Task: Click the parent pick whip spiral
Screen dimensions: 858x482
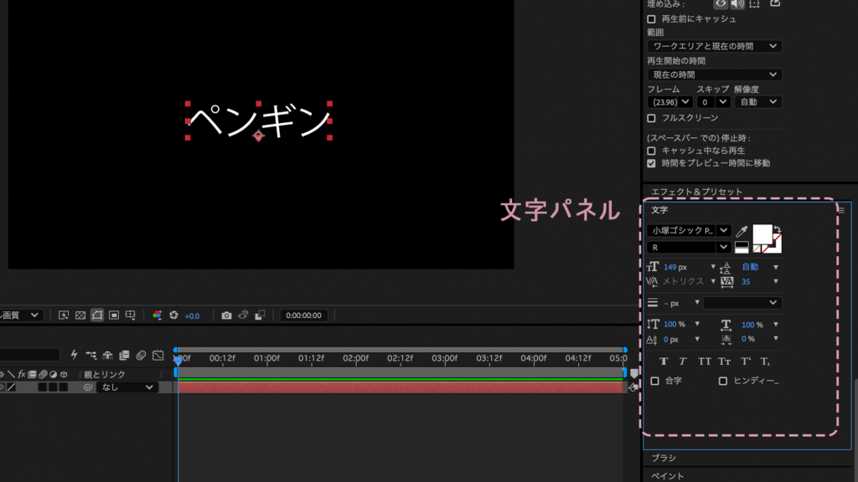Action: pos(88,387)
